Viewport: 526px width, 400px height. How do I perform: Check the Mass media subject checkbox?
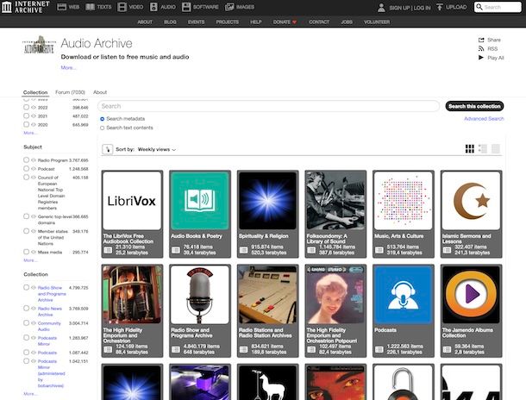[26, 252]
